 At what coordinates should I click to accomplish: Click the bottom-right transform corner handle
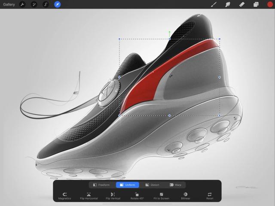220,115
